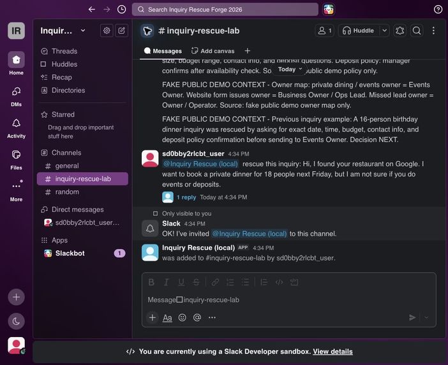448x365 pixels.
Task: Toggle underline formatting in composer
Action: 181,282
